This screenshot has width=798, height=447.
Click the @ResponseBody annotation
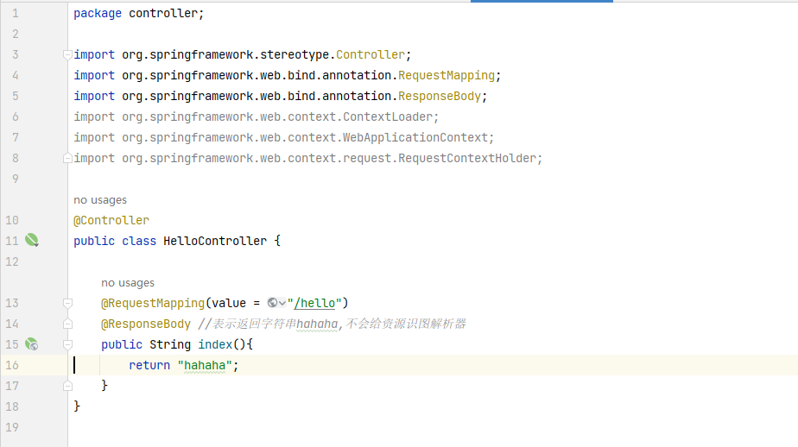pos(146,324)
